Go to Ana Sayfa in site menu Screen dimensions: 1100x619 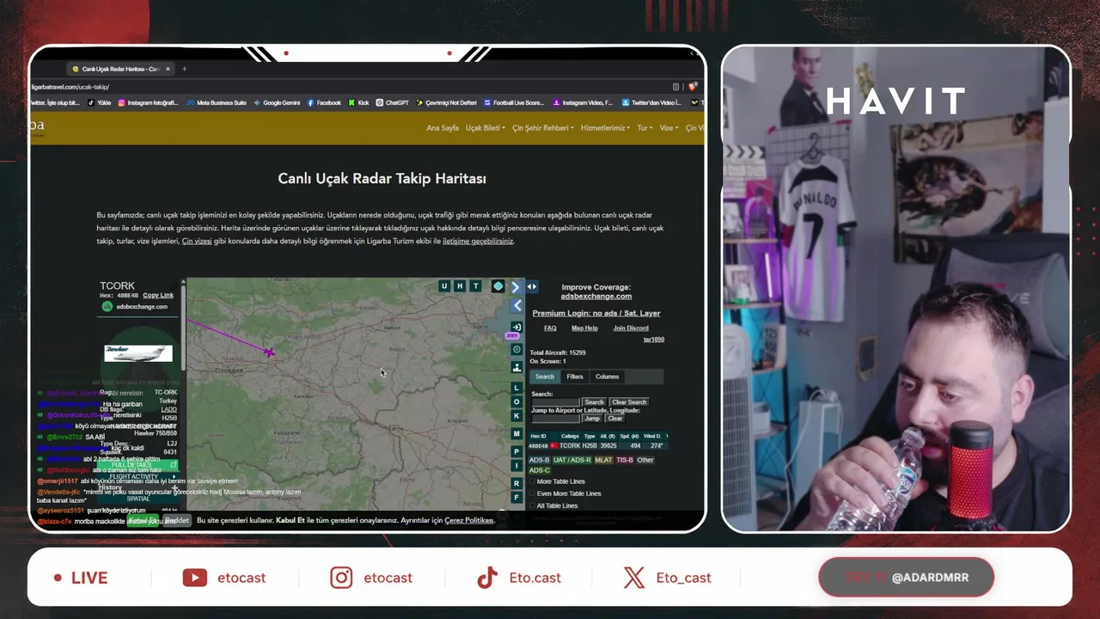(x=443, y=128)
